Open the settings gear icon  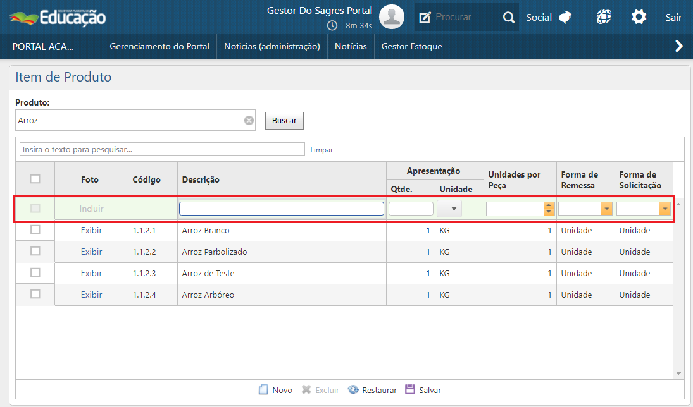[639, 17]
